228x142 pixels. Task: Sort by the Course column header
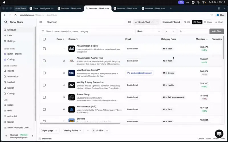click(x=73, y=39)
